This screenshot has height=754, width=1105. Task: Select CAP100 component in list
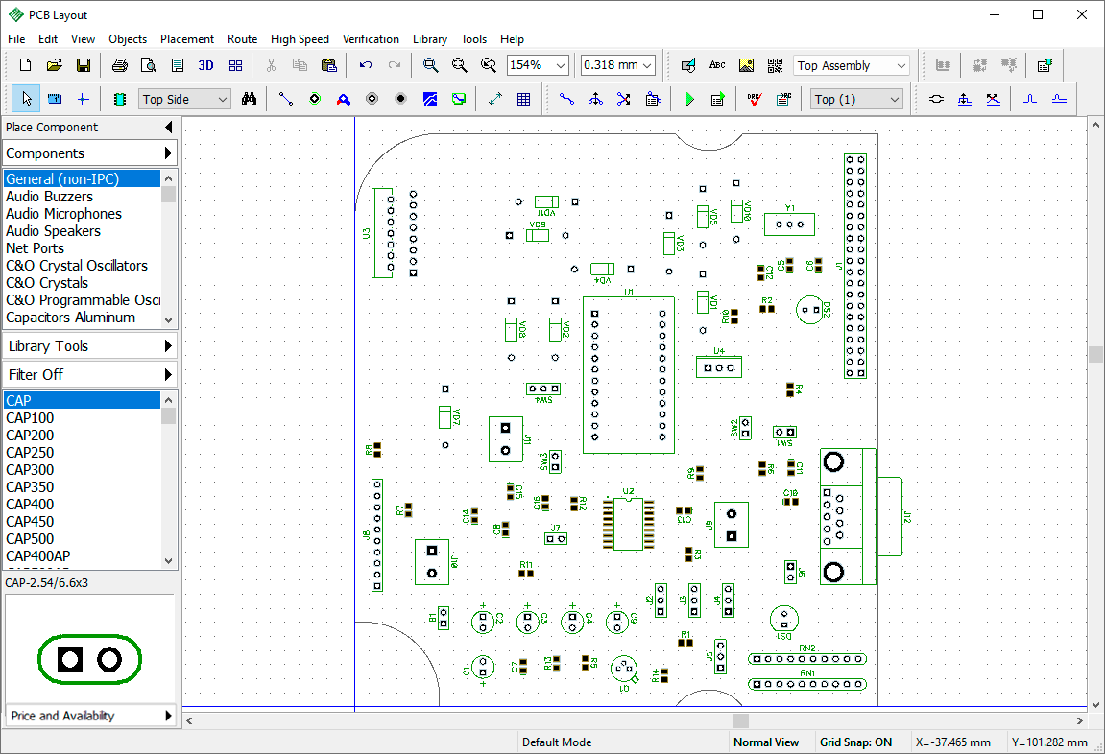pyautogui.click(x=83, y=418)
